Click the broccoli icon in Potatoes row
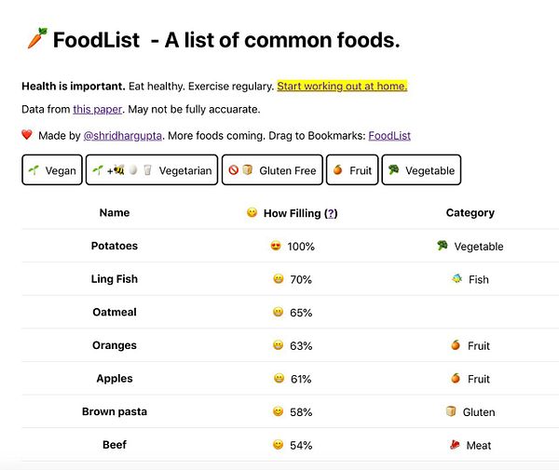The height and width of the screenshot is (470, 559). [x=443, y=247]
